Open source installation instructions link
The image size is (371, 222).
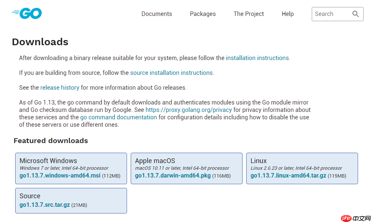tap(171, 73)
